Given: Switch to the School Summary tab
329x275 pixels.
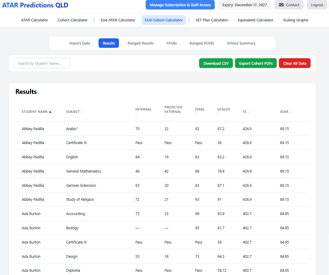Looking at the screenshot, I should pos(241,43).
